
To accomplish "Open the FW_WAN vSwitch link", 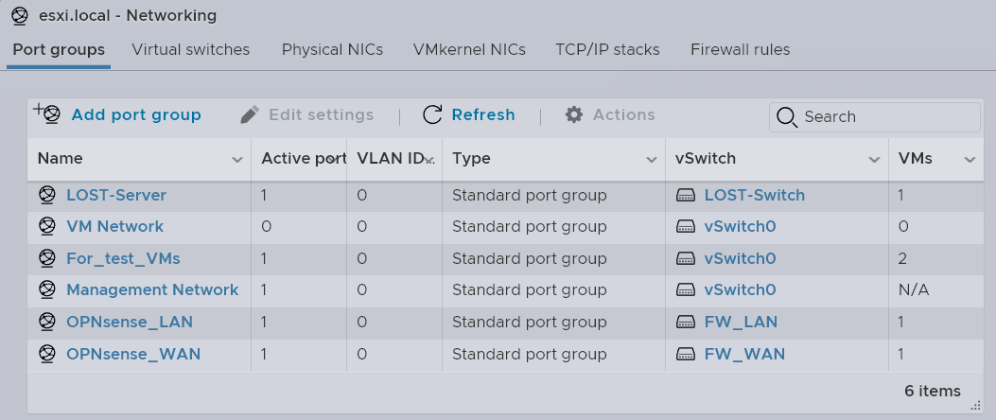I will click(x=744, y=355).
